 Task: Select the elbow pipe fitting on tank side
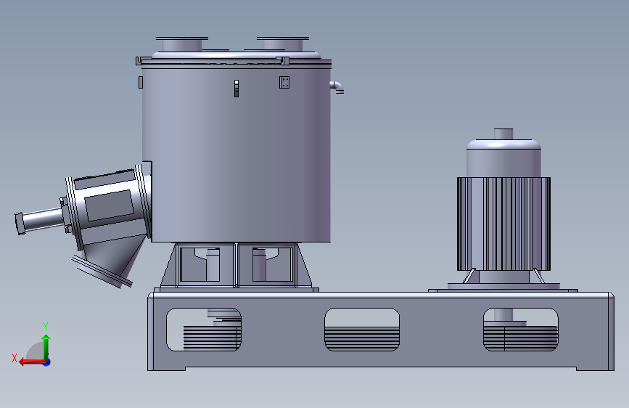(x=337, y=87)
